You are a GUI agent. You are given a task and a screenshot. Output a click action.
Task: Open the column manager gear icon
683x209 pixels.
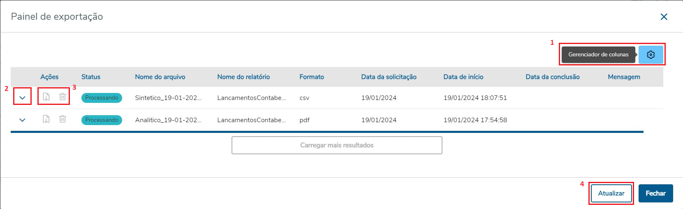651,55
